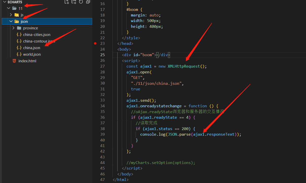Open china-contour.json file
The height and width of the screenshot is (183, 306).
click(x=39, y=41)
